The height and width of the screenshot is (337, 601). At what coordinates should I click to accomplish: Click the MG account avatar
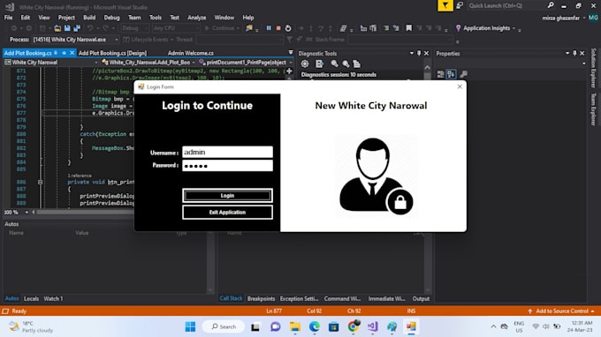click(593, 18)
